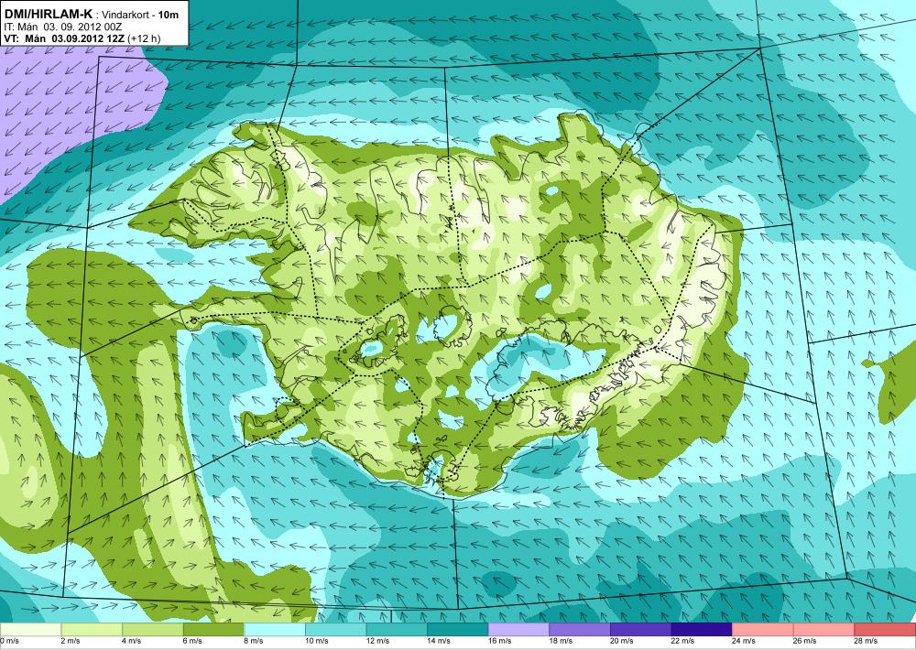
Task: Click the "26 m/s" legend label
Action: point(805,641)
